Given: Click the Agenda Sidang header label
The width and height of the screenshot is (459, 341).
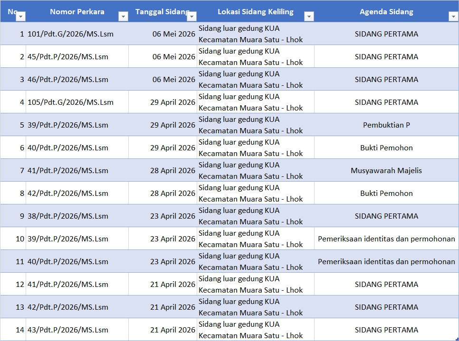Looking at the screenshot, I should 386,11.
